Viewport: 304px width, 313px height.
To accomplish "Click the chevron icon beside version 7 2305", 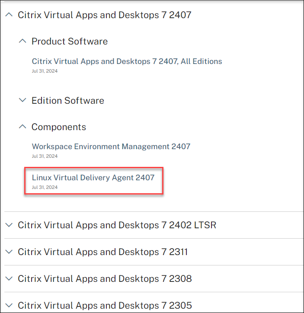I will coord(9,306).
